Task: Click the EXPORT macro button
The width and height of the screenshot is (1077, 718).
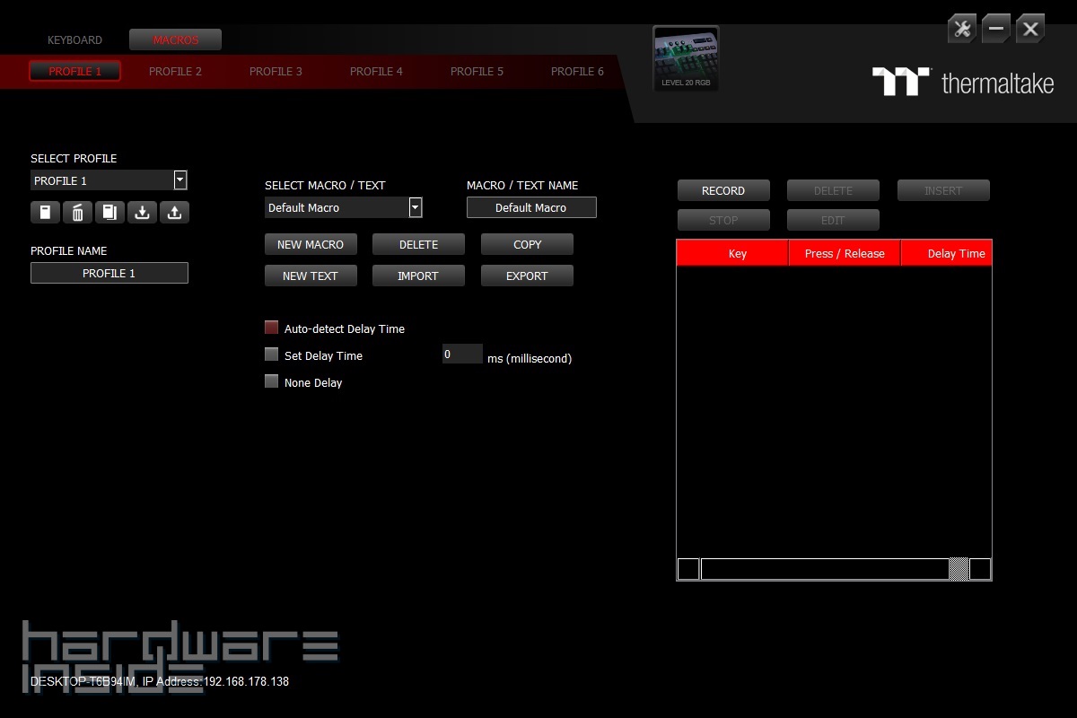Action: tap(527, 276)
